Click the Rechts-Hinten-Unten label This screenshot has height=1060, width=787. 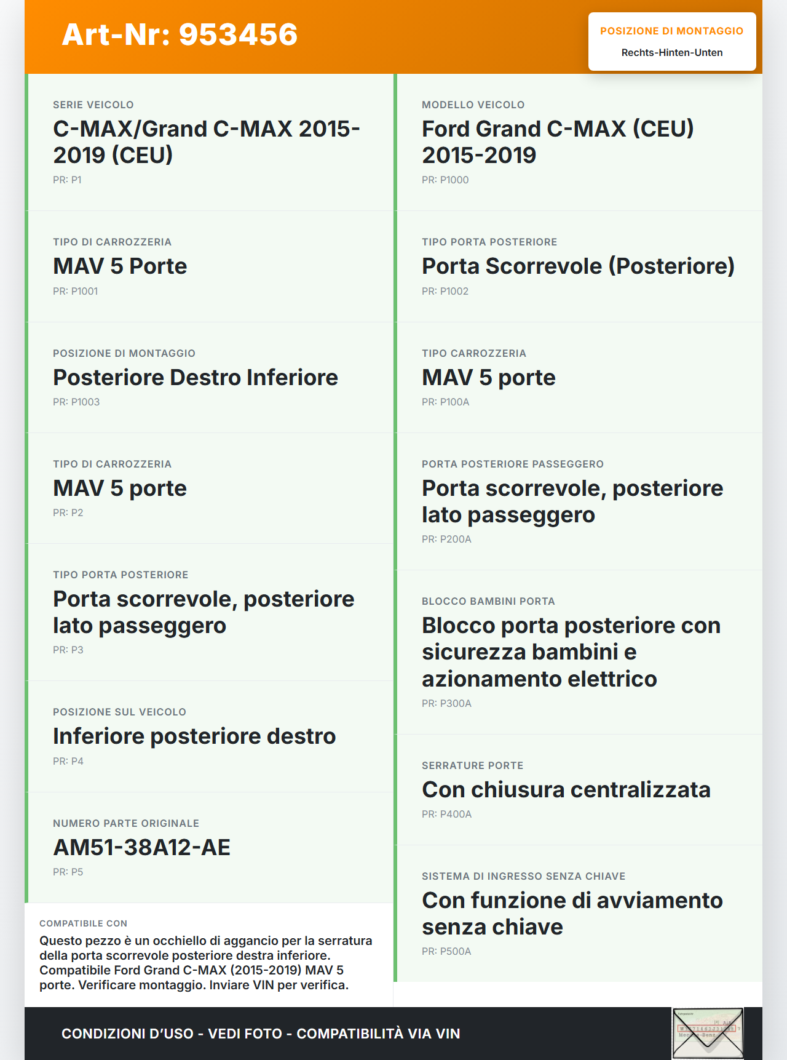pos(672,53)
